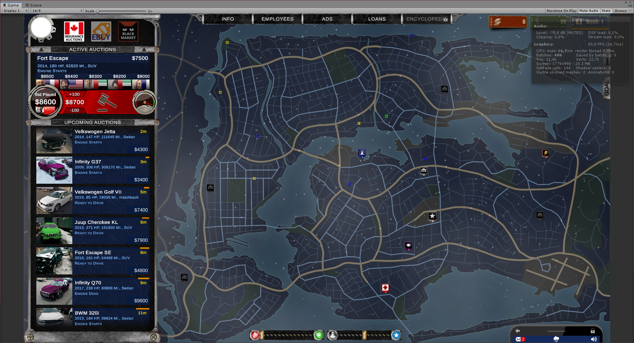This screenshot has width=634, height=343.
Task: Toggle the Stats overlay button
Action: pyautogui.click(x=606, y=11)
